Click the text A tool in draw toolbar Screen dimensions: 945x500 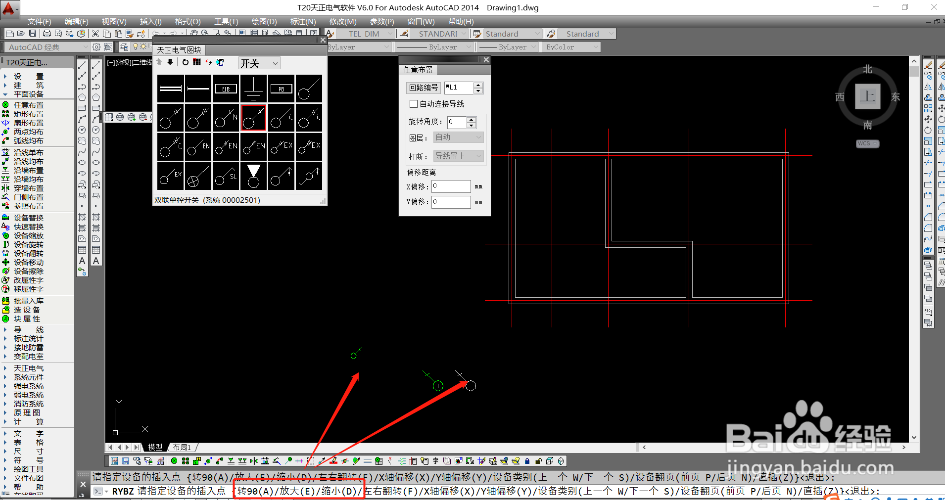coord(82,261)
